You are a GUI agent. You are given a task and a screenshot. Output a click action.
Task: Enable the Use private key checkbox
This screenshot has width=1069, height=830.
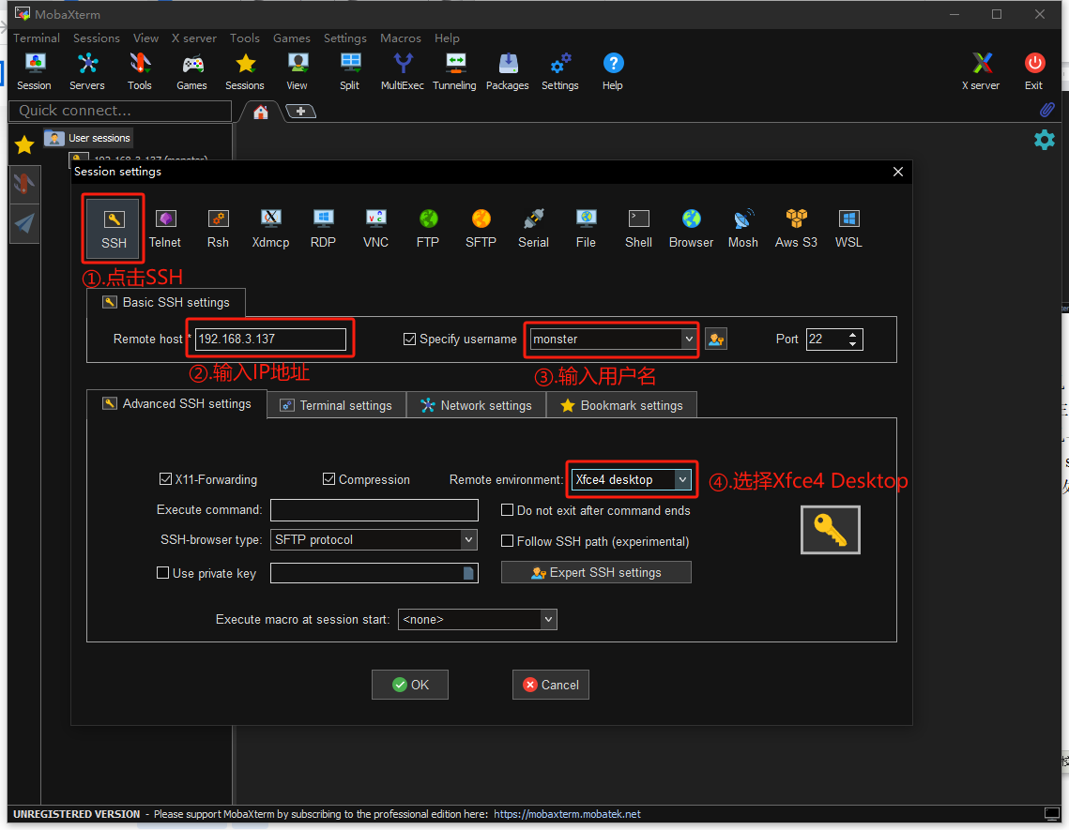tap(162, 572)
